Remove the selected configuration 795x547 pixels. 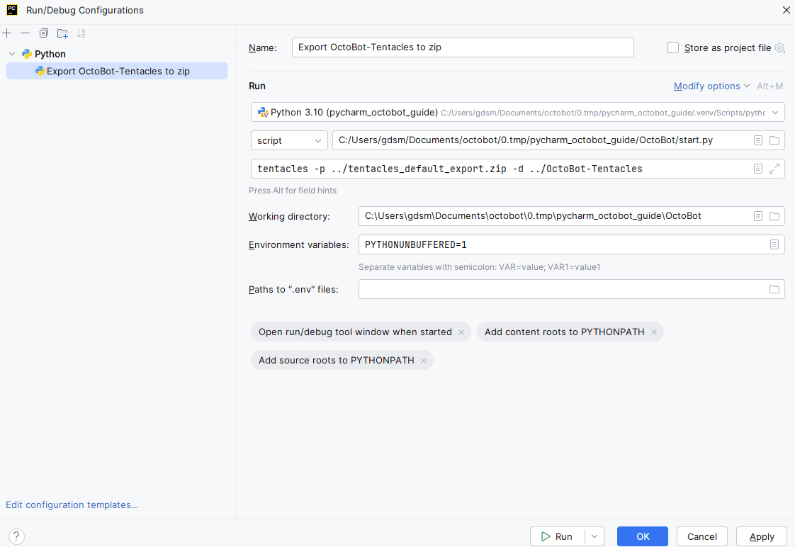[25, 33]
